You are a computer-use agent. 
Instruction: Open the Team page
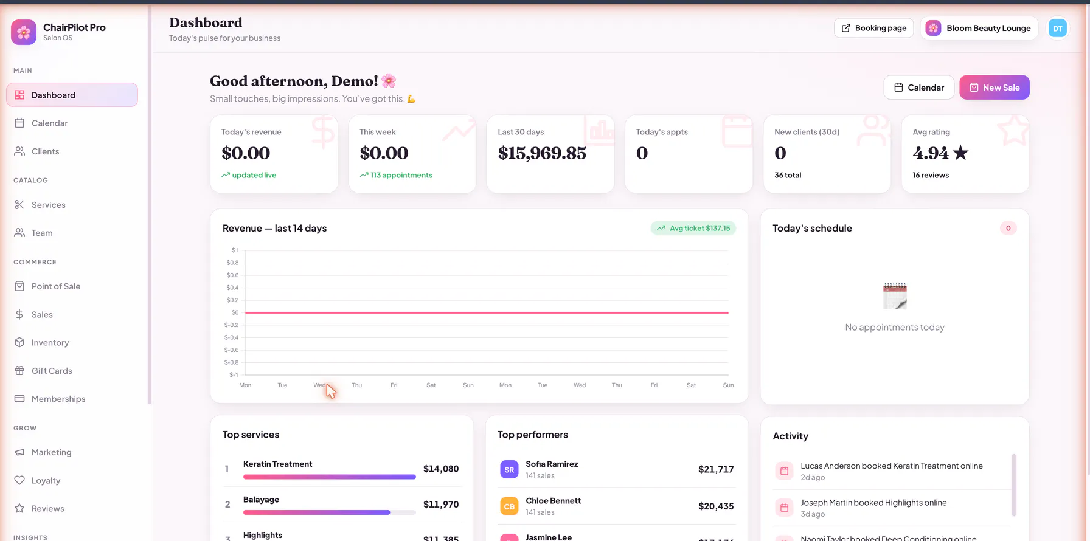[72, 233]
